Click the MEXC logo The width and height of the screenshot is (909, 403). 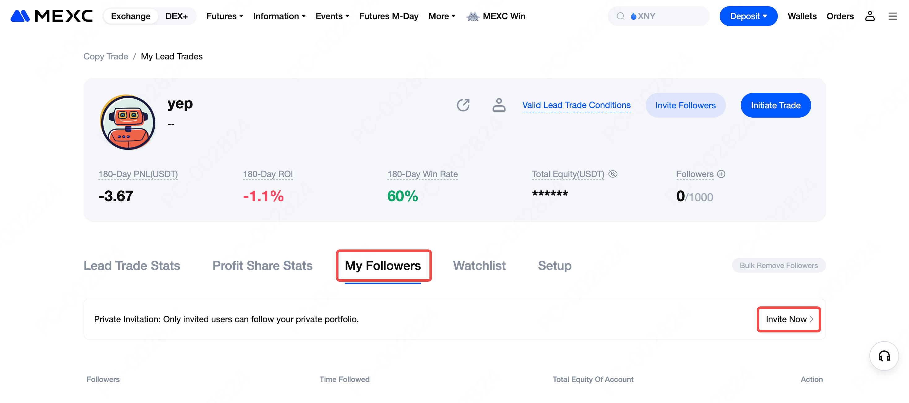[52, 16]
